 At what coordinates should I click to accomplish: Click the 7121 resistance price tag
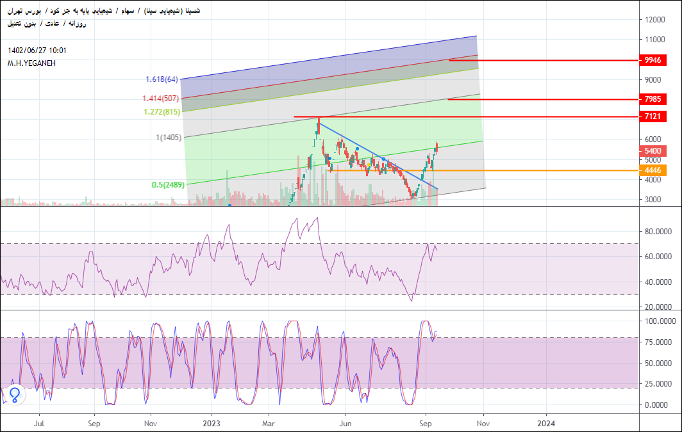click(653, 116)
